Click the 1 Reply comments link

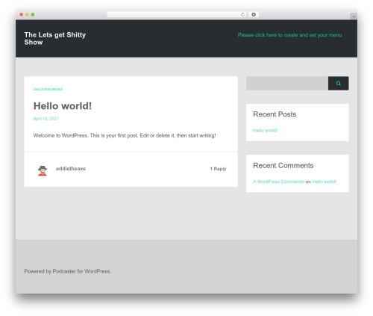218,169
